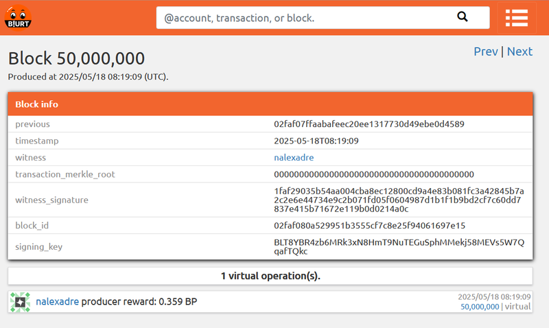Open nalexadre link in producer reward row

58,301
